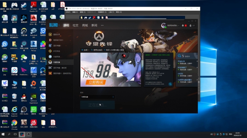This screenshot has height=138, width=247.
Task: Open the Autodesk ReCap desktop shortcut
Action: [34, 46]
